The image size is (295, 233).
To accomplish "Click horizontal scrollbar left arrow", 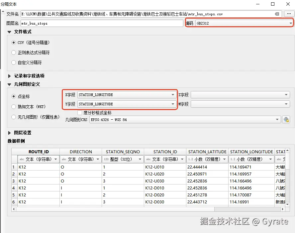I will [14, 209].
